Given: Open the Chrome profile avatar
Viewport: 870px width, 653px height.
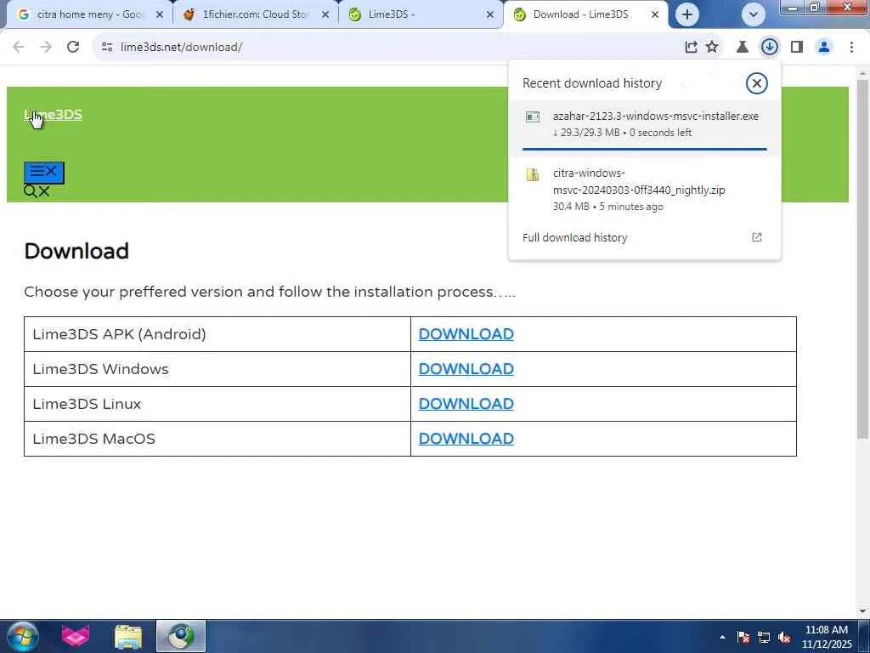Looking at the screenshot, I should [x=824, y=48].
